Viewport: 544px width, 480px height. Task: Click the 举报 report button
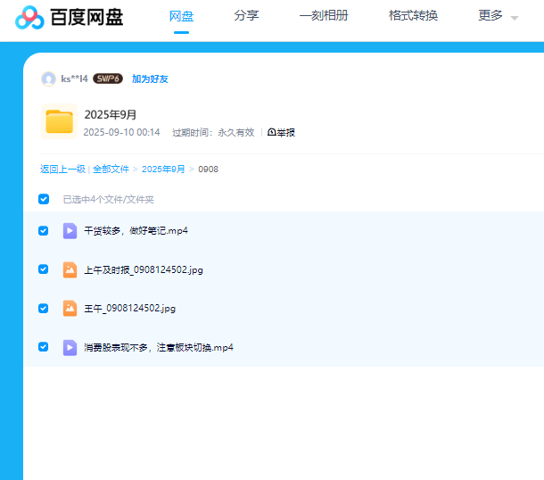coord(281,132)
